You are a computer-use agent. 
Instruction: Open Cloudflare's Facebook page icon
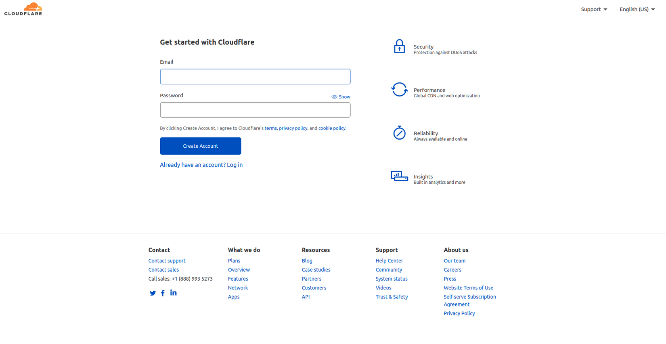[x=163, y=293]
